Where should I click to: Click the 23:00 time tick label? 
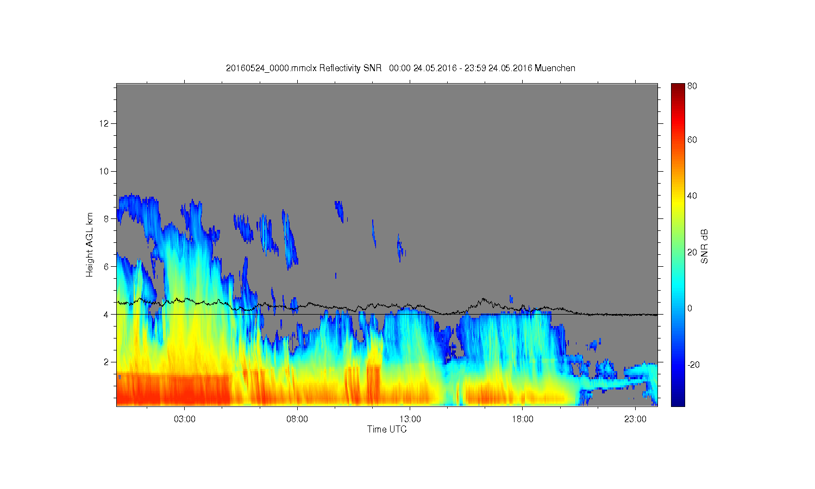point(635,419)
